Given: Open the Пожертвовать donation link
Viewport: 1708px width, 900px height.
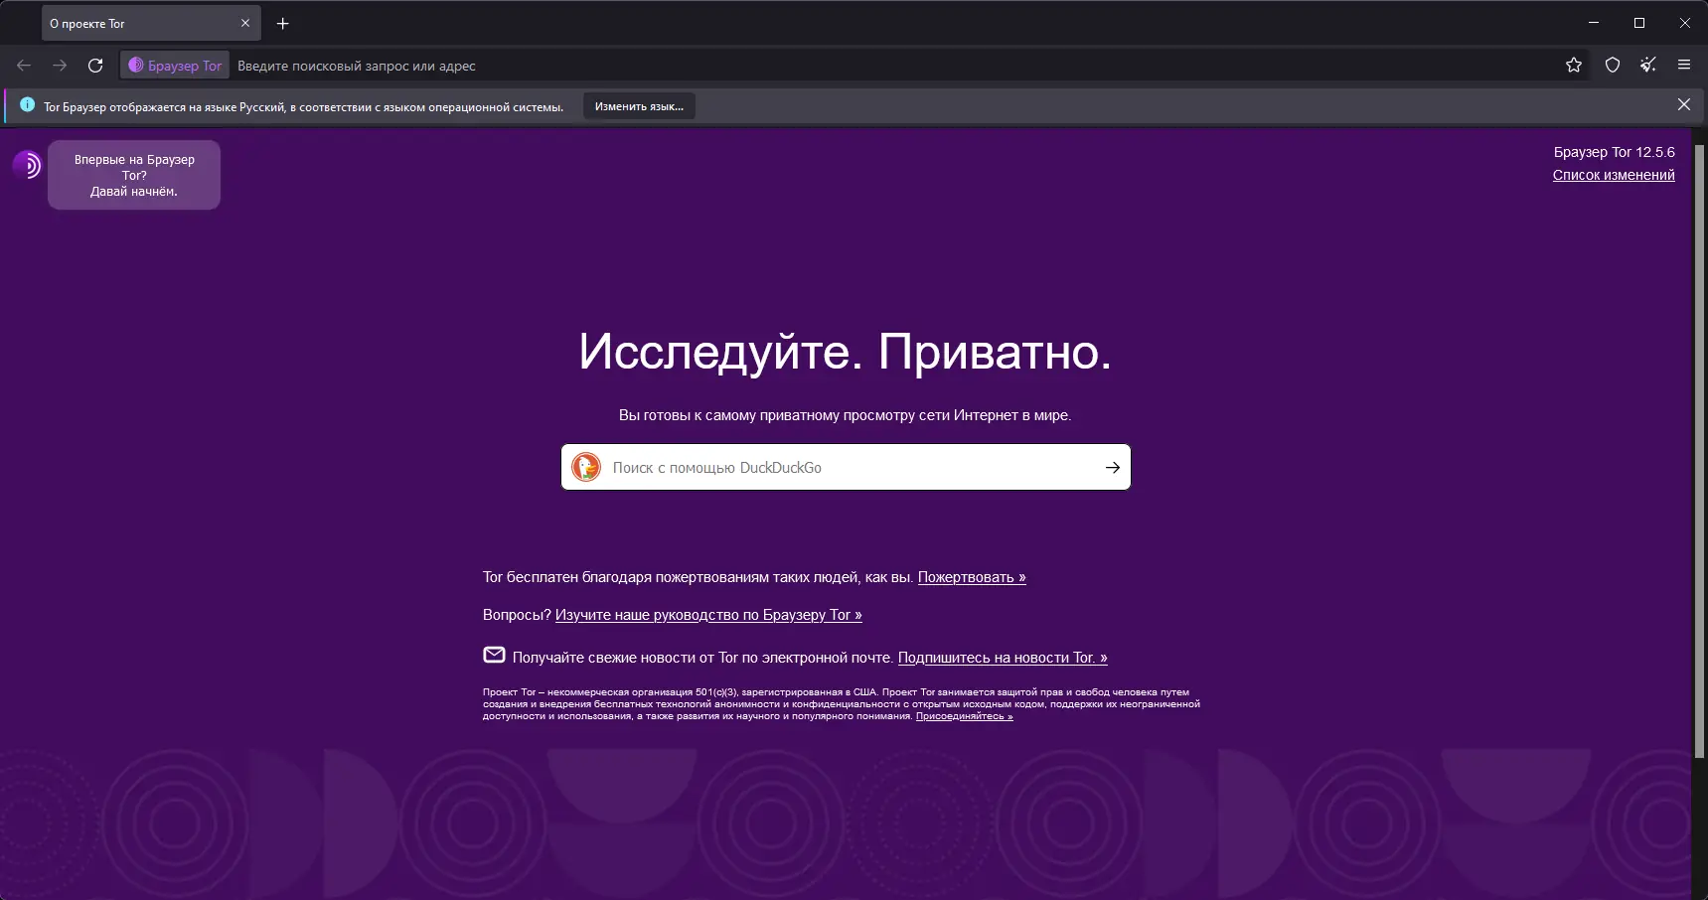Looking at the screenshot, I should pos(972,577).
